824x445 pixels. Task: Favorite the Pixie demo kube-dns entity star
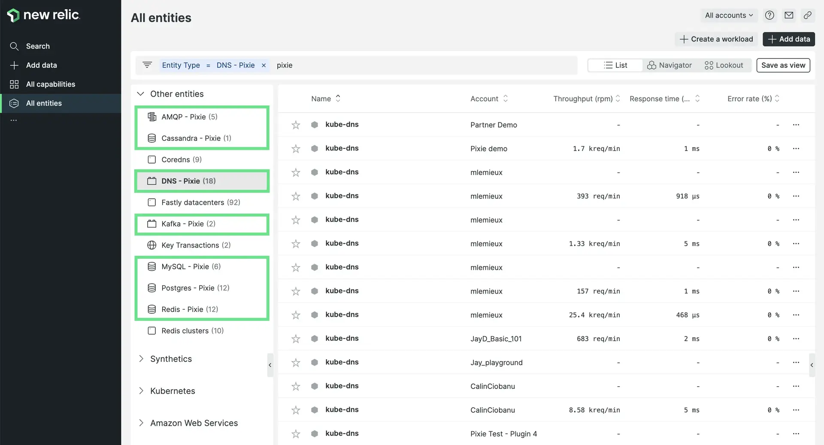pyautogui.click(x=296, y=149)
